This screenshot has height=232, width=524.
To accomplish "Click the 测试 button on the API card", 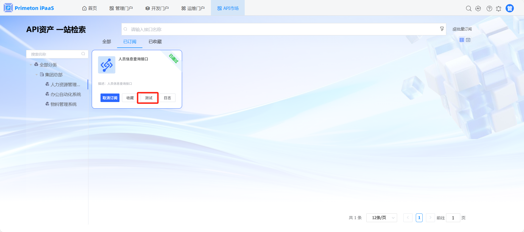I will [x=148, y=98].
